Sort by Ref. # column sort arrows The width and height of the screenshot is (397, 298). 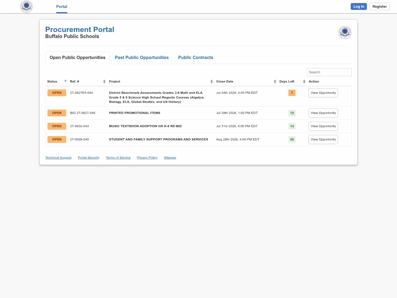[104, 81]
